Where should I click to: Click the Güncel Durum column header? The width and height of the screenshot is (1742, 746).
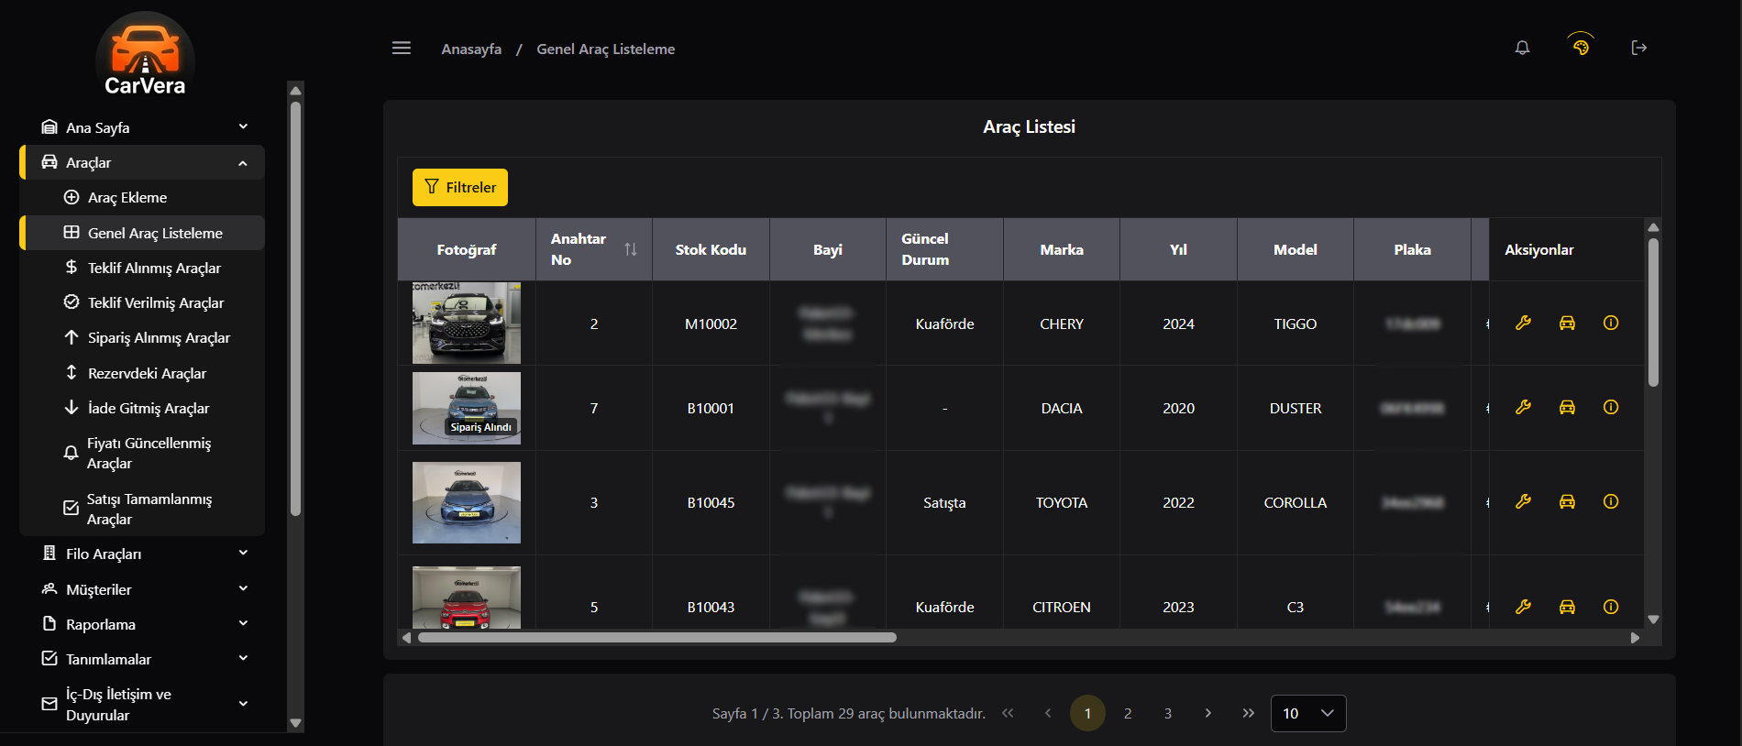pyautogui.click(x=944, y=249)
